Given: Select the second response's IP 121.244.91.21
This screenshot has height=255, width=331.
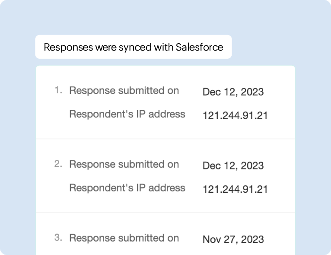Looking at the screenshot, I should point(235,189).
